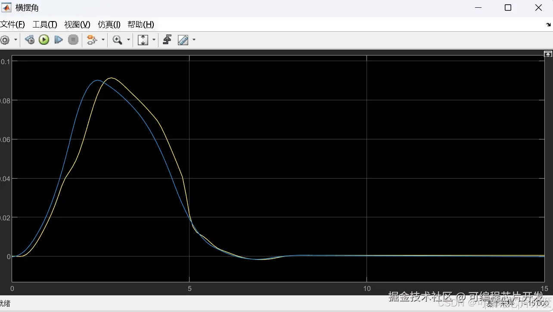Maximize the scope window
The width and height of the screenshot is (553, 312).
point(508,8)
